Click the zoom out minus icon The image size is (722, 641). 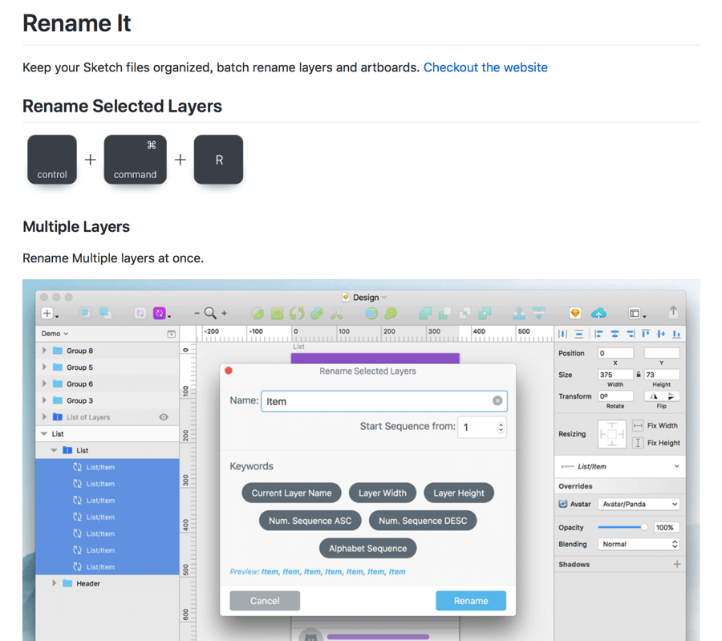(x=197, y=313)
